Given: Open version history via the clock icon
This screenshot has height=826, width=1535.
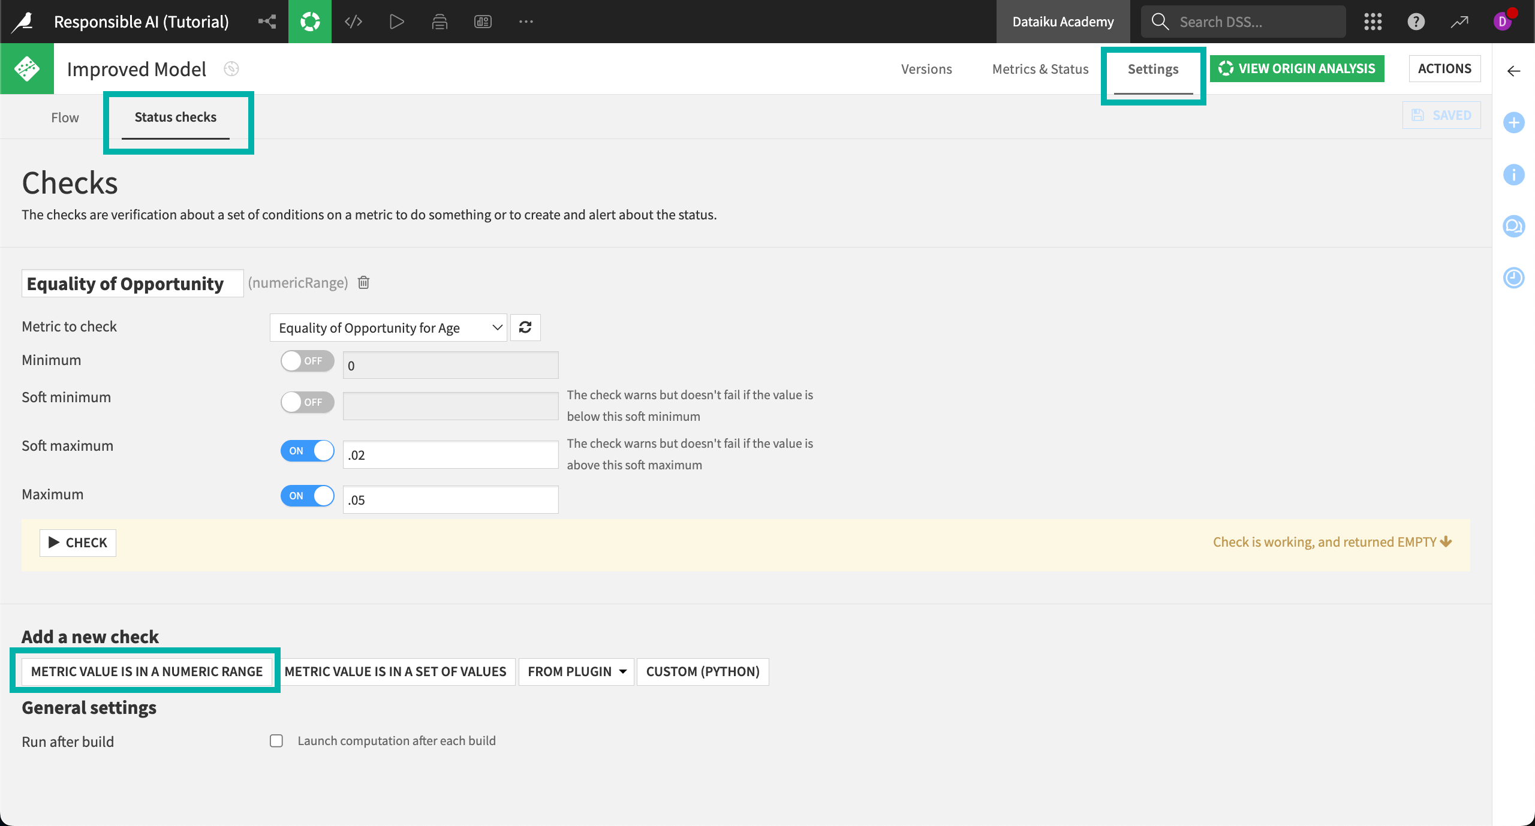Looking at the screenshot, I should [1514, 278].
